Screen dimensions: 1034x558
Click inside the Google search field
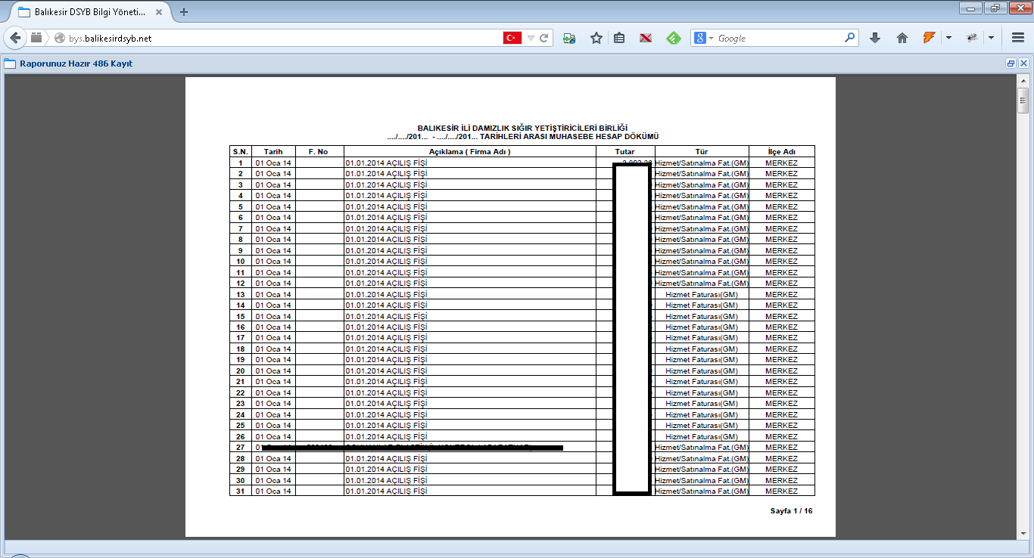[780, 38]
